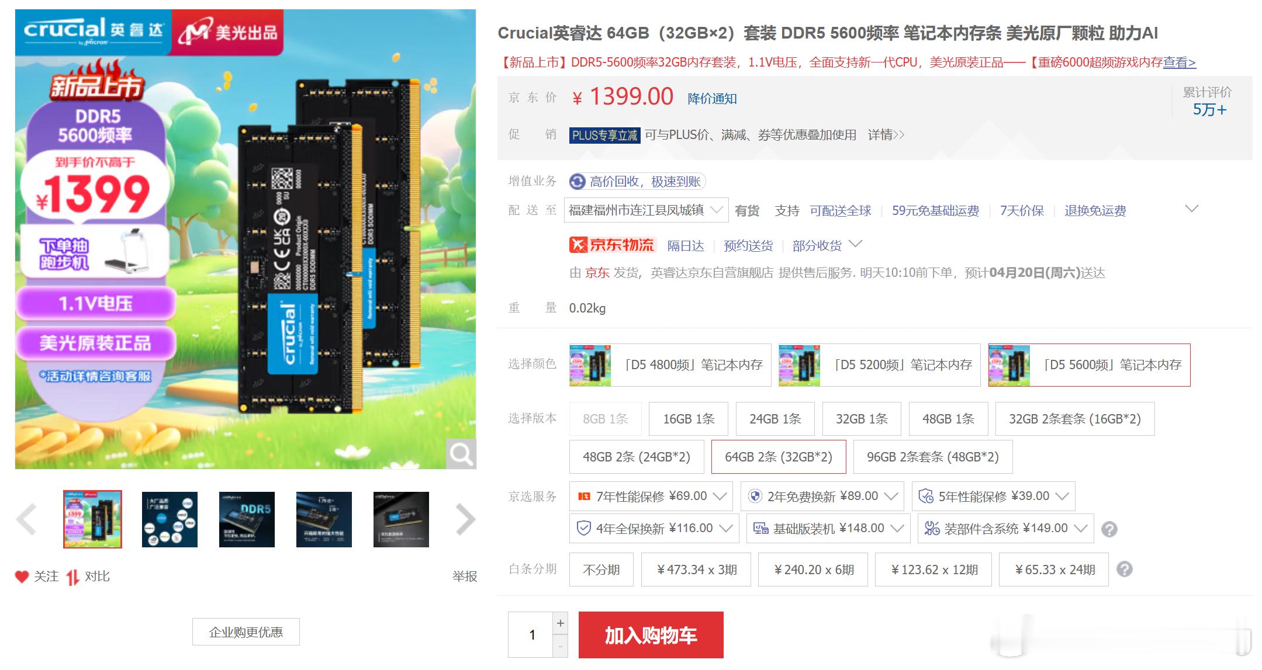The width and height of the screenshot is (1262, 670).
Task: Select 96GB 2条套条 (48GB*2) version
Action: pos(932,457)
